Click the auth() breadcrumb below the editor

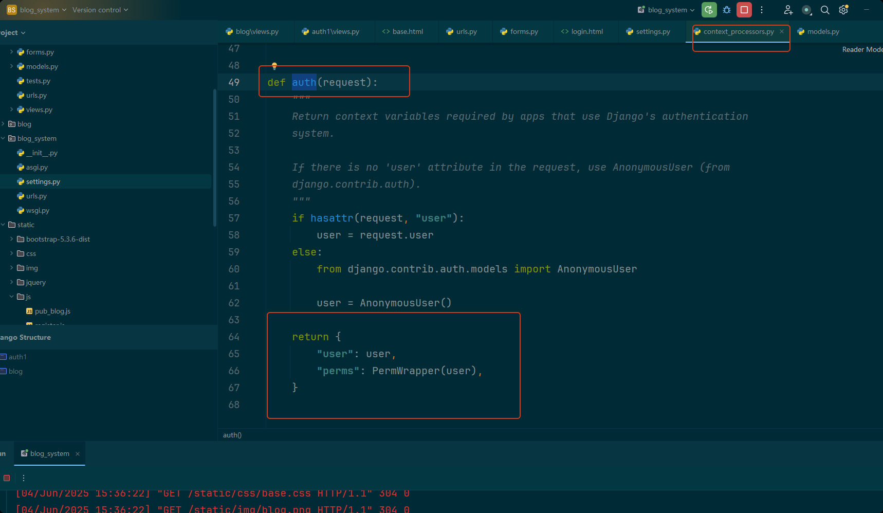232,435
